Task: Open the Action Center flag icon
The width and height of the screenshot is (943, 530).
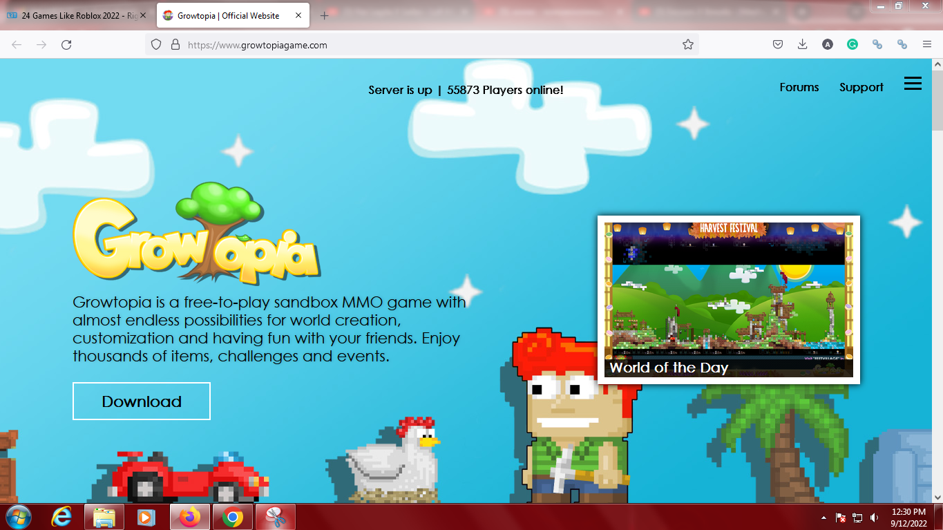Action: [841, 517]
